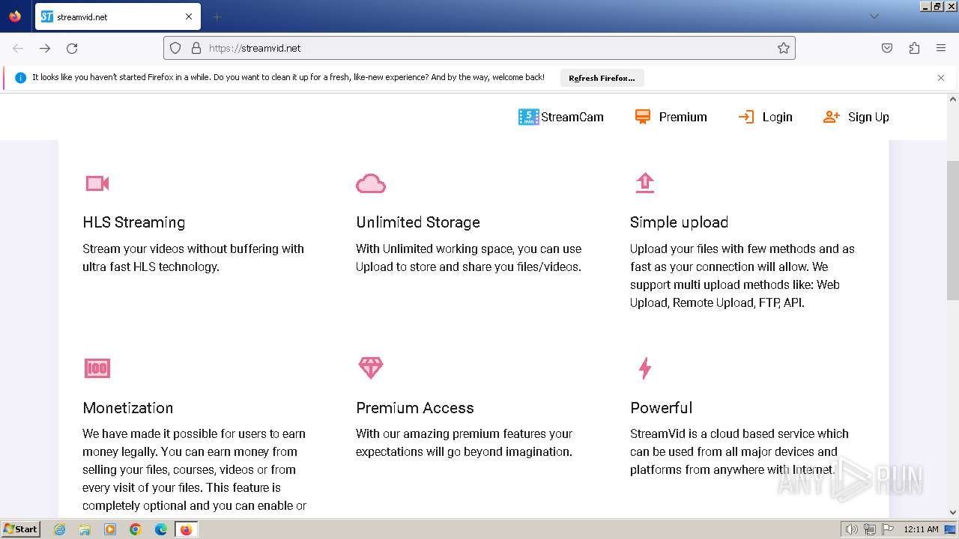Click the scrollbar down arrow

[x=953, y=513]
